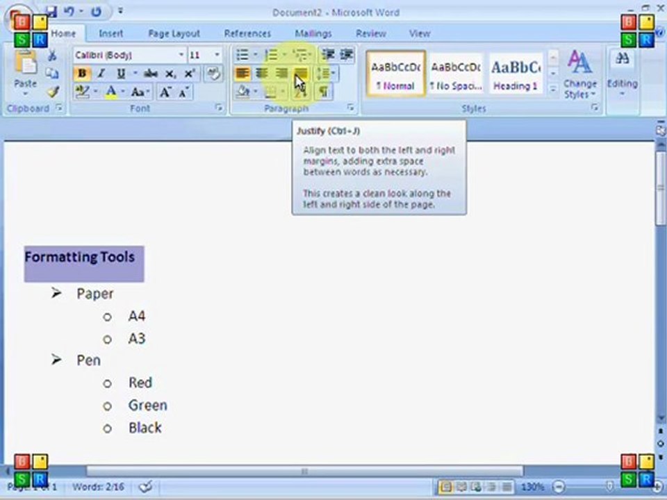Toggle Bold formatting
The height and width of the screenshot is (500, 667).
pos(82,73)
